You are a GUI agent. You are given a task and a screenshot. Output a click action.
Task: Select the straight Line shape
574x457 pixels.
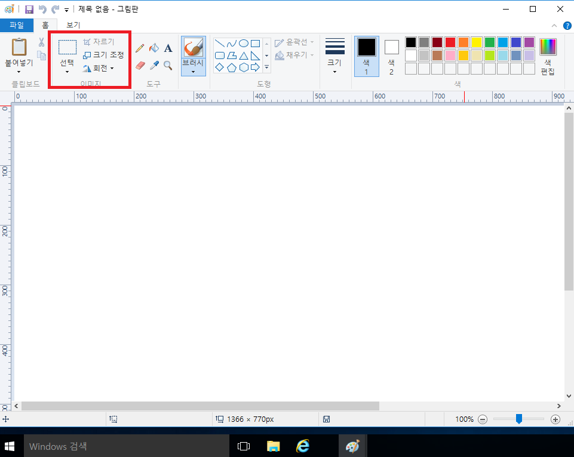point(220,44)
